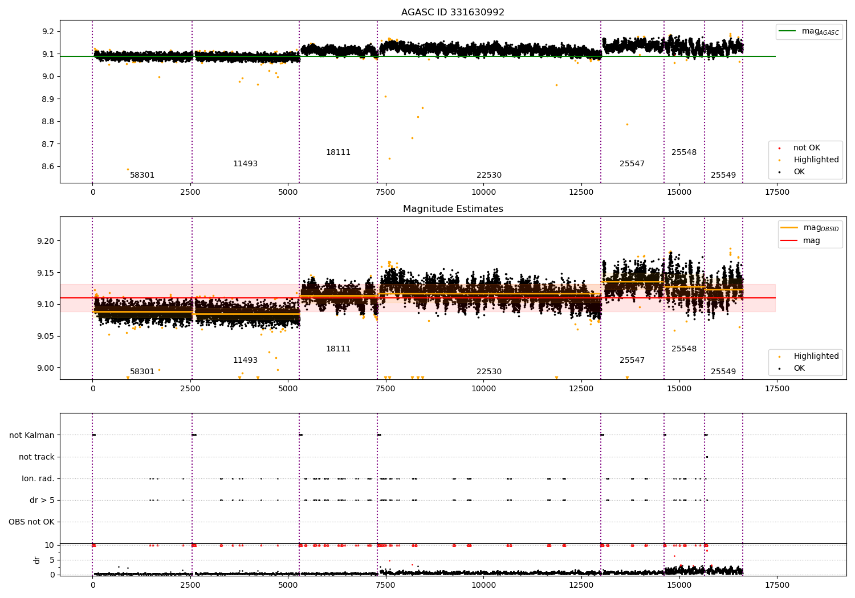Click the red line sample in middle legend
This screenshot has height=598, width=855.
click(x=789, y=241)
